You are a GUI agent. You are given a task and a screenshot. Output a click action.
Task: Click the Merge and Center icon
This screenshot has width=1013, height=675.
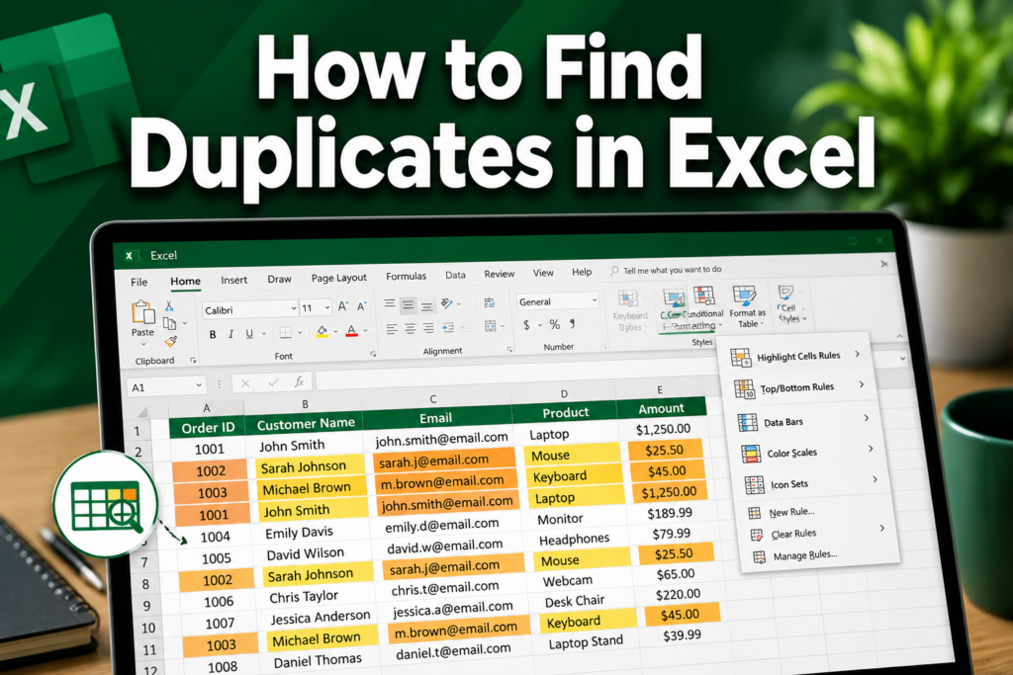pos(491,326)
